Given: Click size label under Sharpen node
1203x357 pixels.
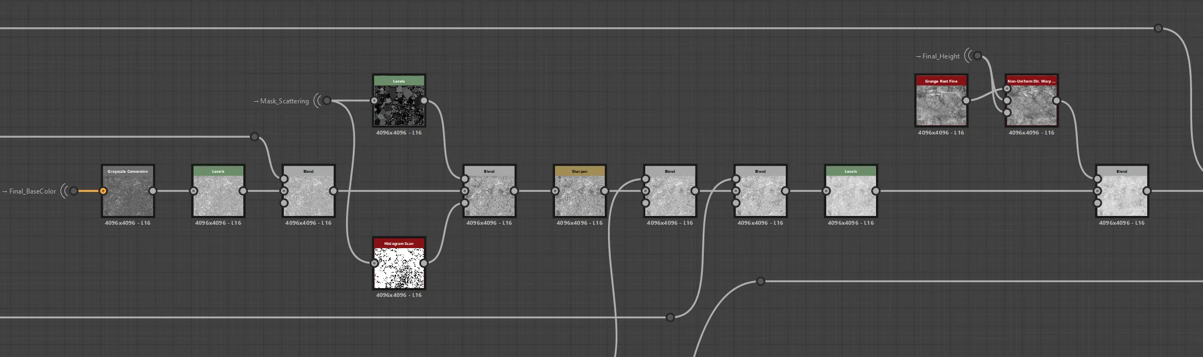Looking at the screenshot, I should [x=580, y=223].
